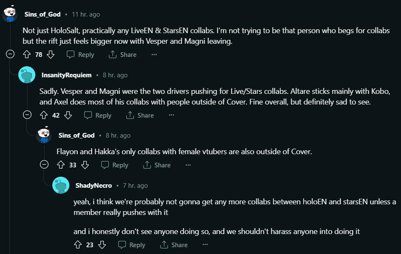The width and height of the screenshot is (401, 254).
Task: Click InsanityRequiem's avatar image
Action: (x=27, y=75)
